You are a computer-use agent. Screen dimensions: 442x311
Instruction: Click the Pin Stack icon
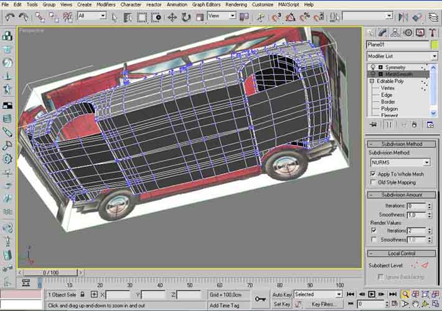374,124
